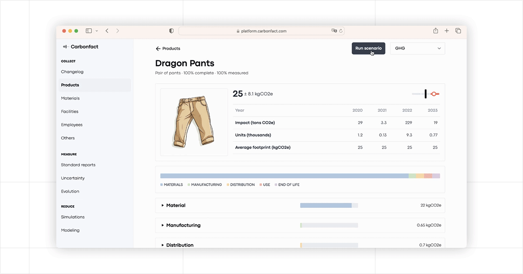This screenshot has width=523, height=274.
Task: Click the browser forward arrow icon
Action: point(117,30)
